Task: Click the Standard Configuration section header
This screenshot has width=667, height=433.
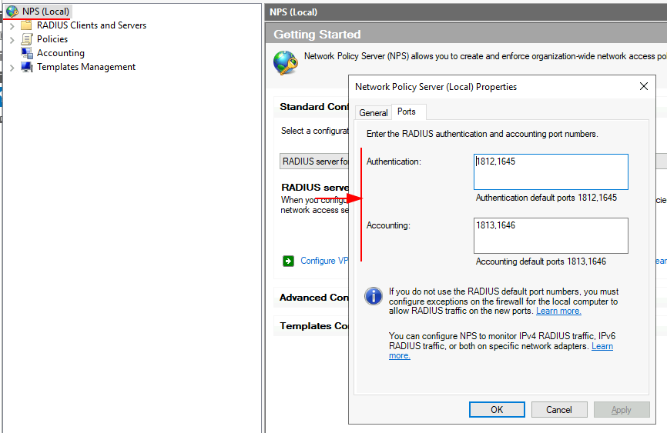Action: pos(314,107)
